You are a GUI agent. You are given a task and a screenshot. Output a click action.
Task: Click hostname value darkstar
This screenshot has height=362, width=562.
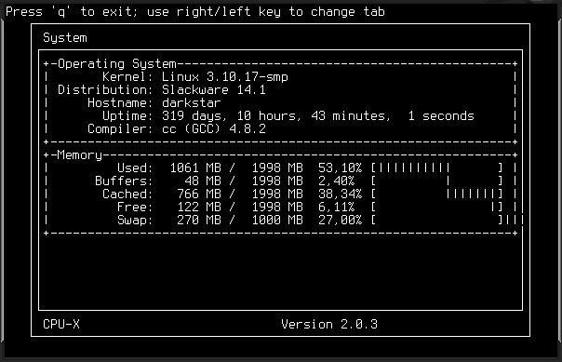(x=191, y=103)
